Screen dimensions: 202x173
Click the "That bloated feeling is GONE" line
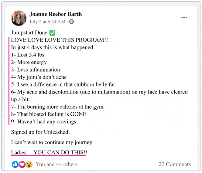[49, 114]
